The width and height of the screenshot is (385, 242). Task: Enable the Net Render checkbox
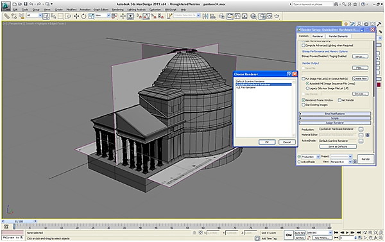pos(339,100)
